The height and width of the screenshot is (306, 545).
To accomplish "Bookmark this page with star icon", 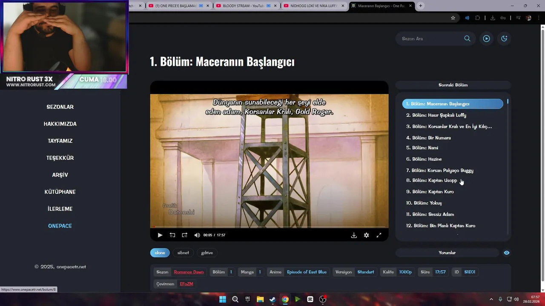I will pos(453,18).
